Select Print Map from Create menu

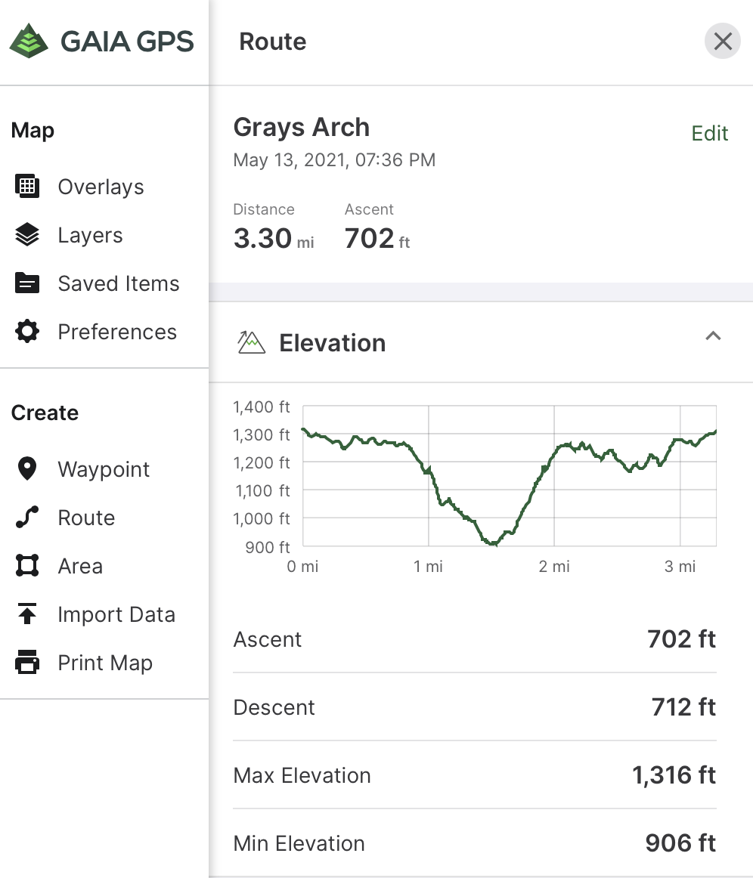pyautogui.click(x=105, y=663)
